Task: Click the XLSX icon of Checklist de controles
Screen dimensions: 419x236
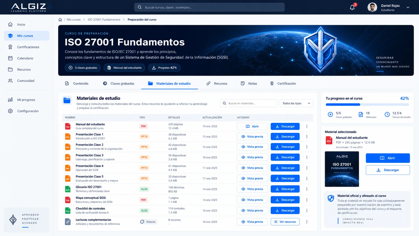Action: click(x=68, y=210)
